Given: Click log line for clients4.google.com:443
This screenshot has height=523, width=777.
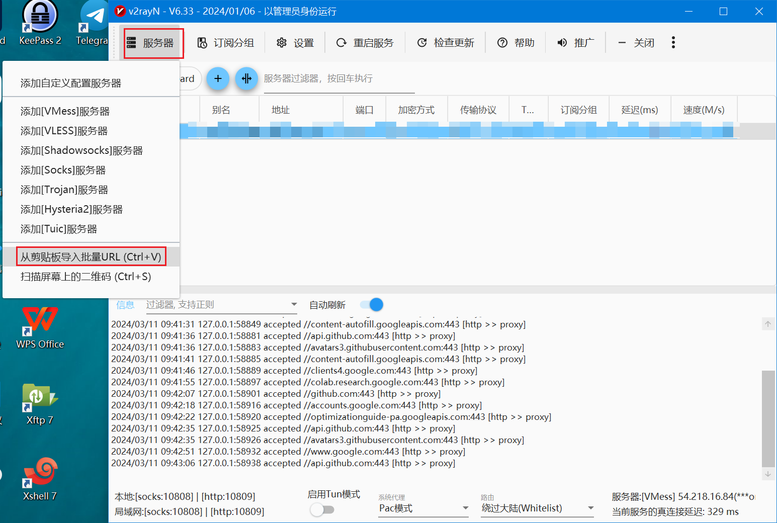Looking at the screenshot, I should pos(294,371).
